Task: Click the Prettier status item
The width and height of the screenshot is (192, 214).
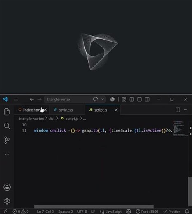Action: 171,212
